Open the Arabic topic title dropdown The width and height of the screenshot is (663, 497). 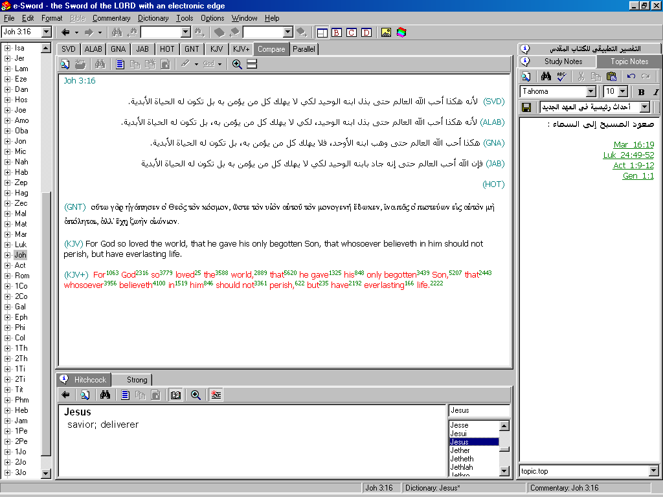pyautogui.click(x=644, y=107)
